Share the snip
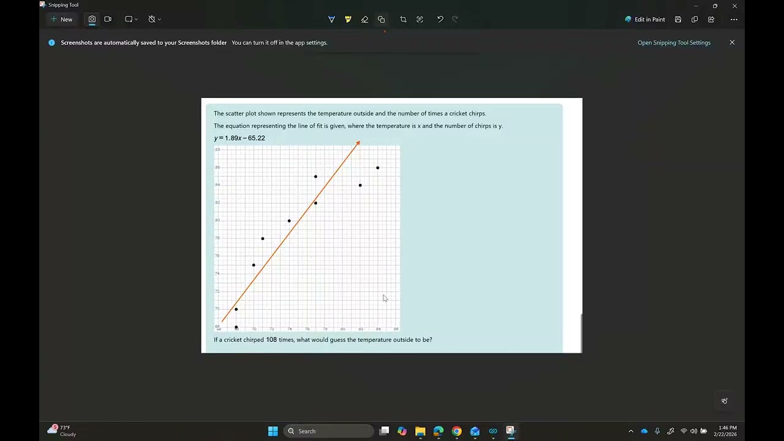784x441 pixels. coord(711,20)
